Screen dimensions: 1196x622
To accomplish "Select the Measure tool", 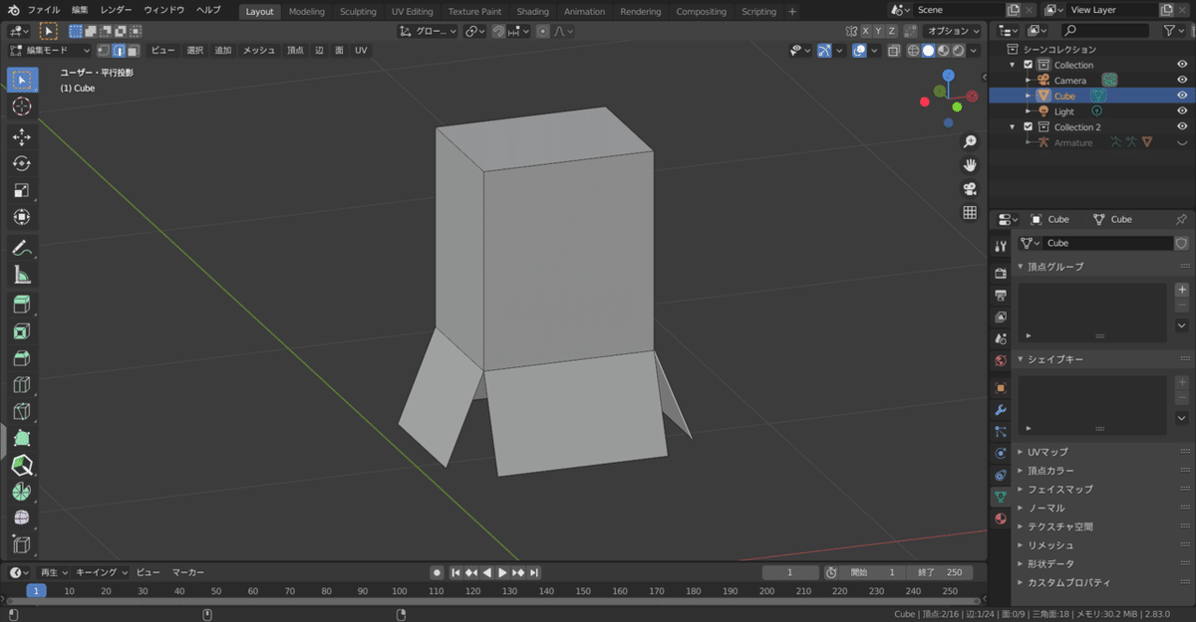I will point(22,275).
